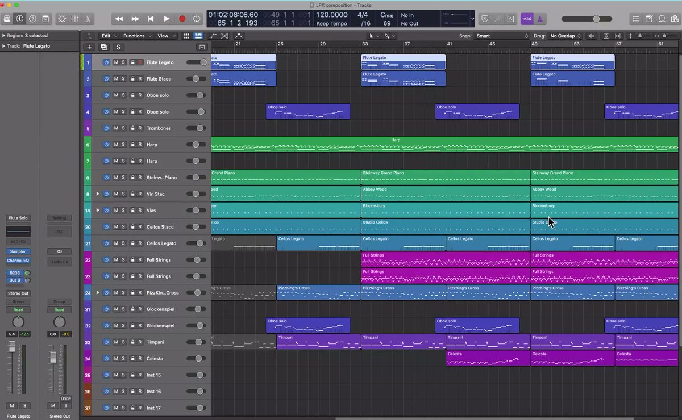Open the pencil tool dropdown

coord(389,36)
